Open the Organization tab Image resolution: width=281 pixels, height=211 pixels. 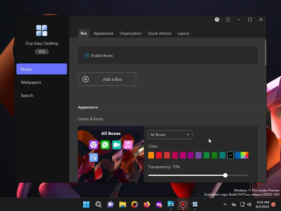pyautogui.click(x=131, y=33)
